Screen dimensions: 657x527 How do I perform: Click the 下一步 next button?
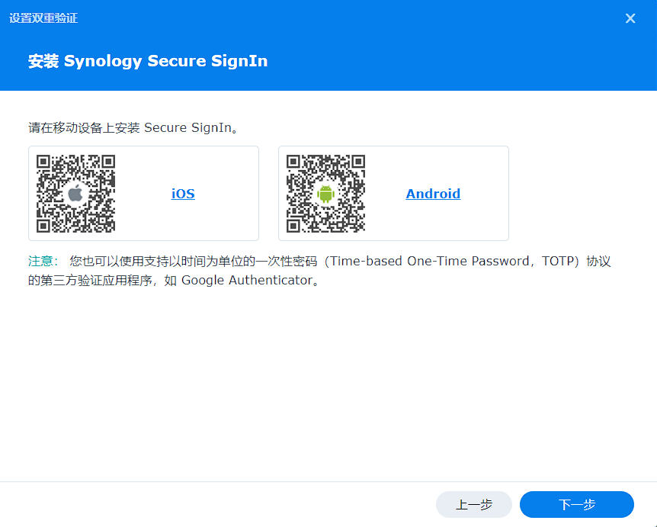(576, 504)
